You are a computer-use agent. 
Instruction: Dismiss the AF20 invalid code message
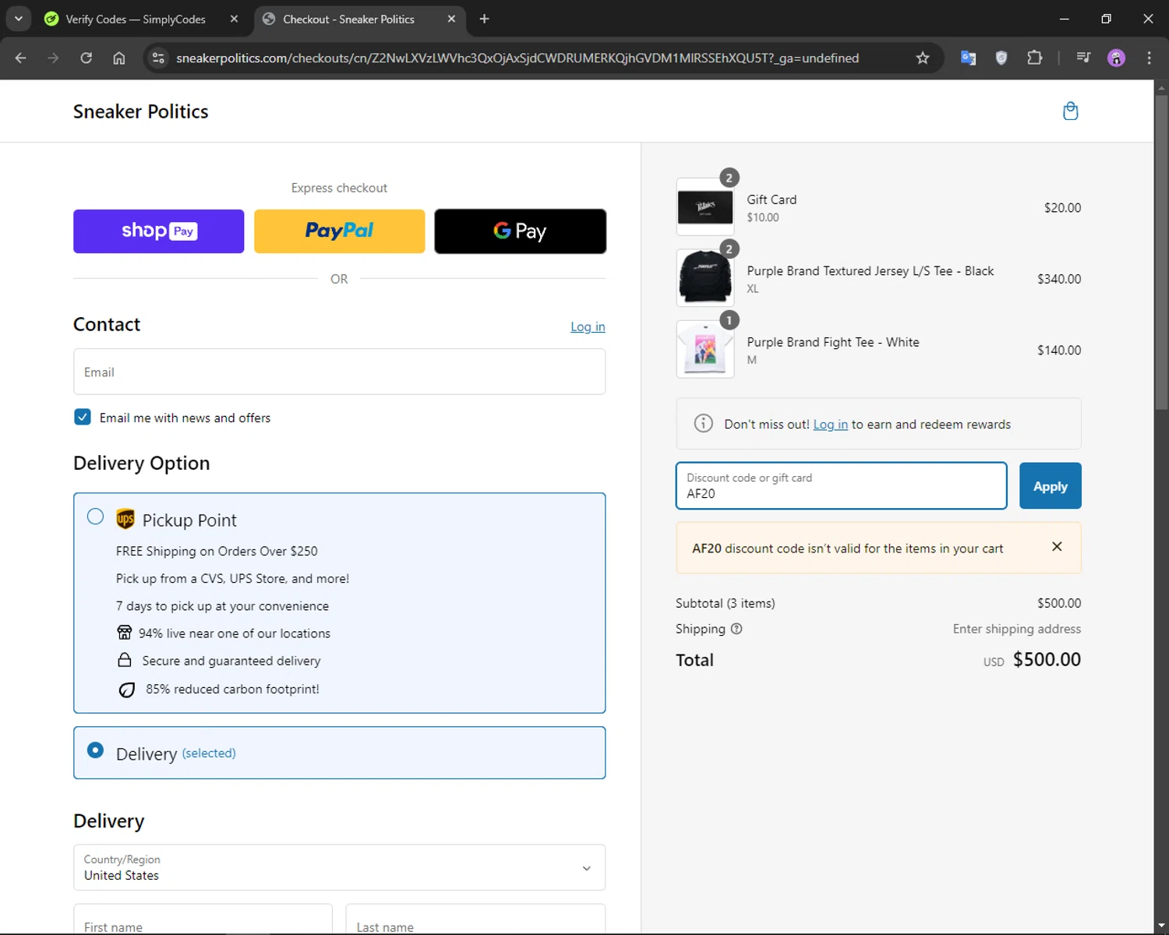coord(1057,546)
